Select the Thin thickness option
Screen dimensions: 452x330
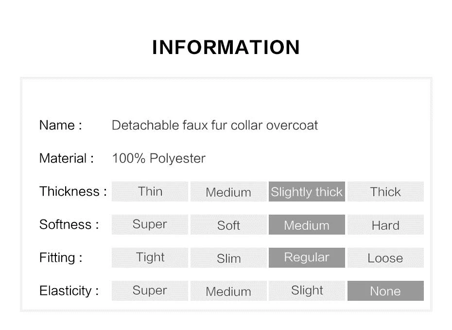[x=150, y=191]
